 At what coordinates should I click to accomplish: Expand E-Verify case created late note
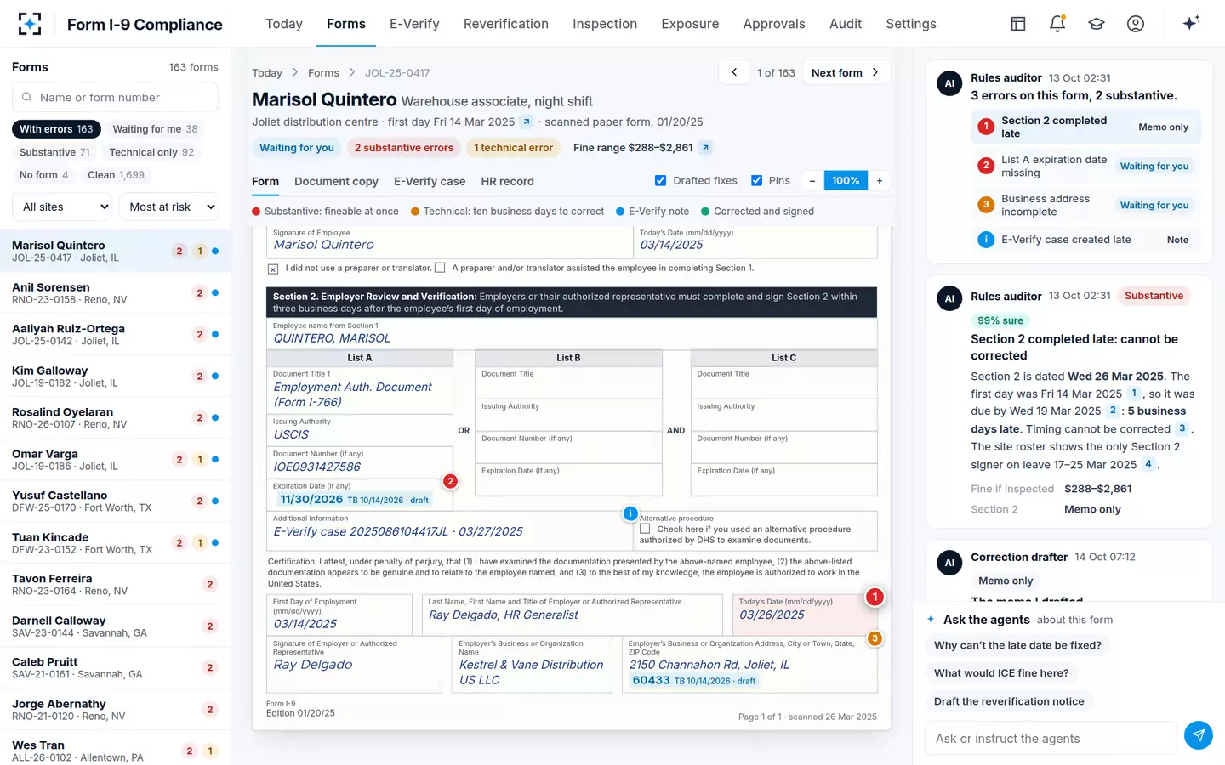point(1085,240)
